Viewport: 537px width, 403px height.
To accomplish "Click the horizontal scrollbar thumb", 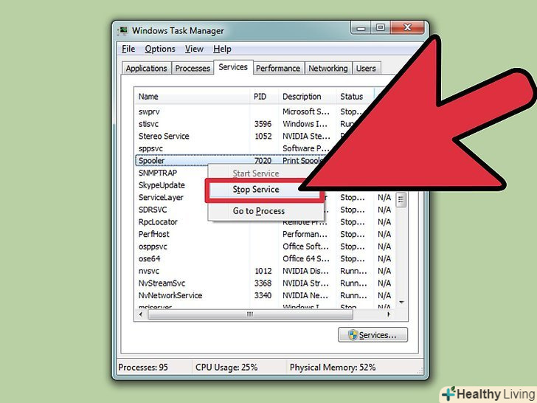I will click(x=250, y=314).
